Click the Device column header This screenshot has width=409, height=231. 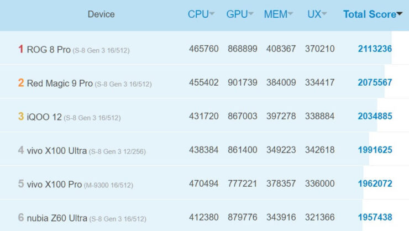101,14
